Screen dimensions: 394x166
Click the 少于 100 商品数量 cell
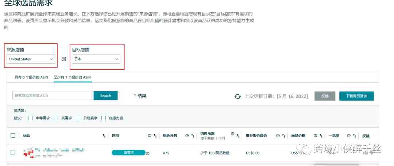[x=215, y=153]
